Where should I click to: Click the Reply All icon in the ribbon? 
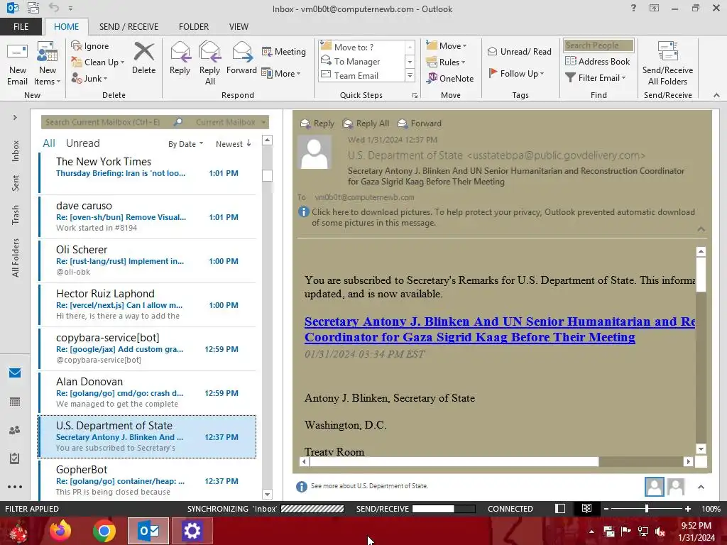click(209, 63)
